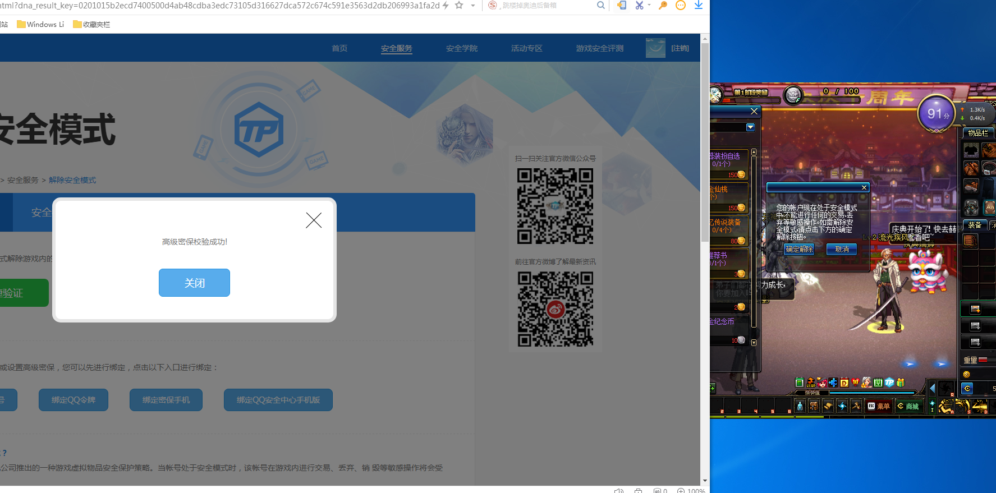
Task: Open the 安全服务 nav item
Action: 397,48
